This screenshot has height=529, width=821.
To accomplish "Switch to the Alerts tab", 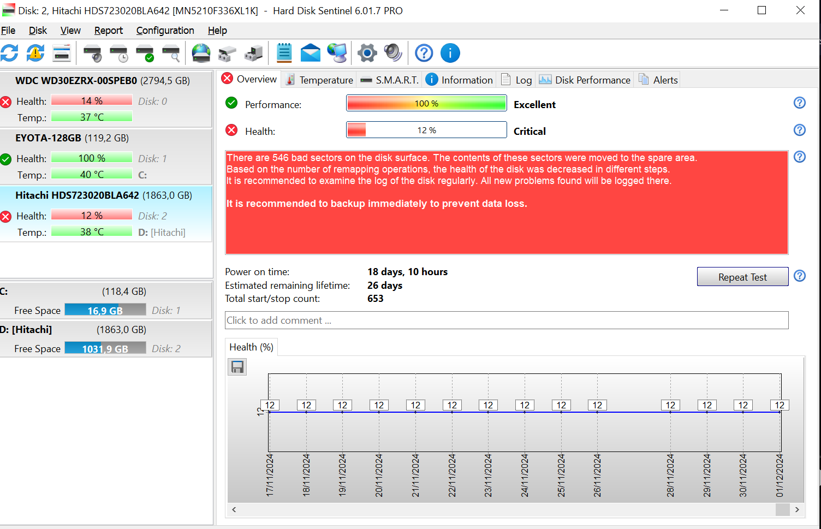I will (x=658, y=80).
